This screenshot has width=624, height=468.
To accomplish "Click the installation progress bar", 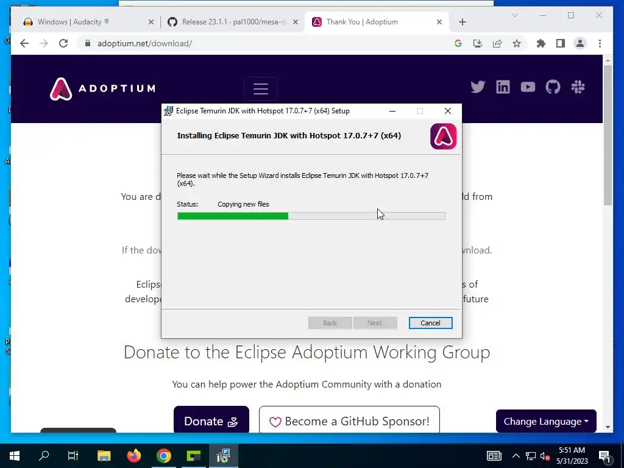I will point(311,216).
